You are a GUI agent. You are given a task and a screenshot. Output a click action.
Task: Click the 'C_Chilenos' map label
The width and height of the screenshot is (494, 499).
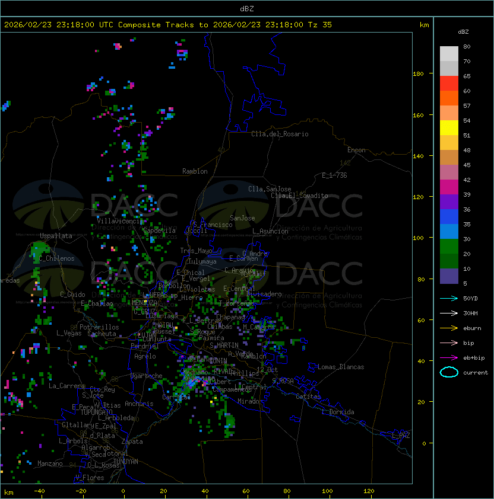click(x=56, y=258)
